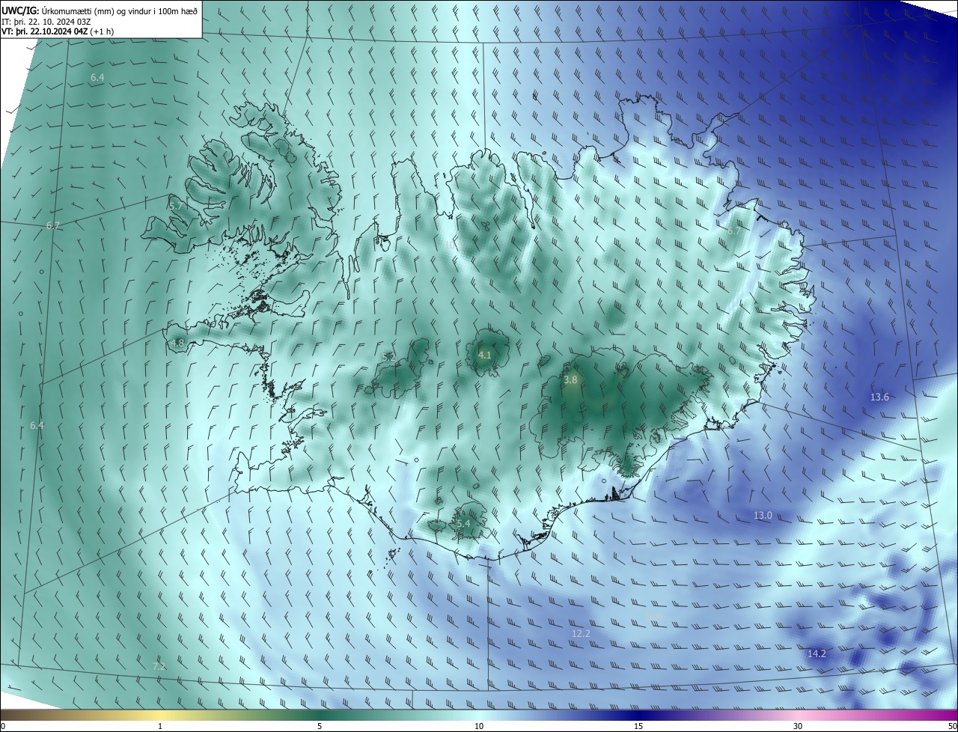The height and width of the screenshot is (732, 958).
Task: Click the 5 tick label on the color scale
Action: click(x=320, y=727)
